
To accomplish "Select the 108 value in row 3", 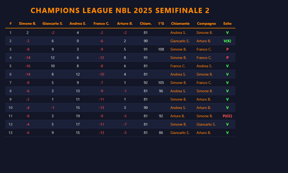I will pos(161,49).
